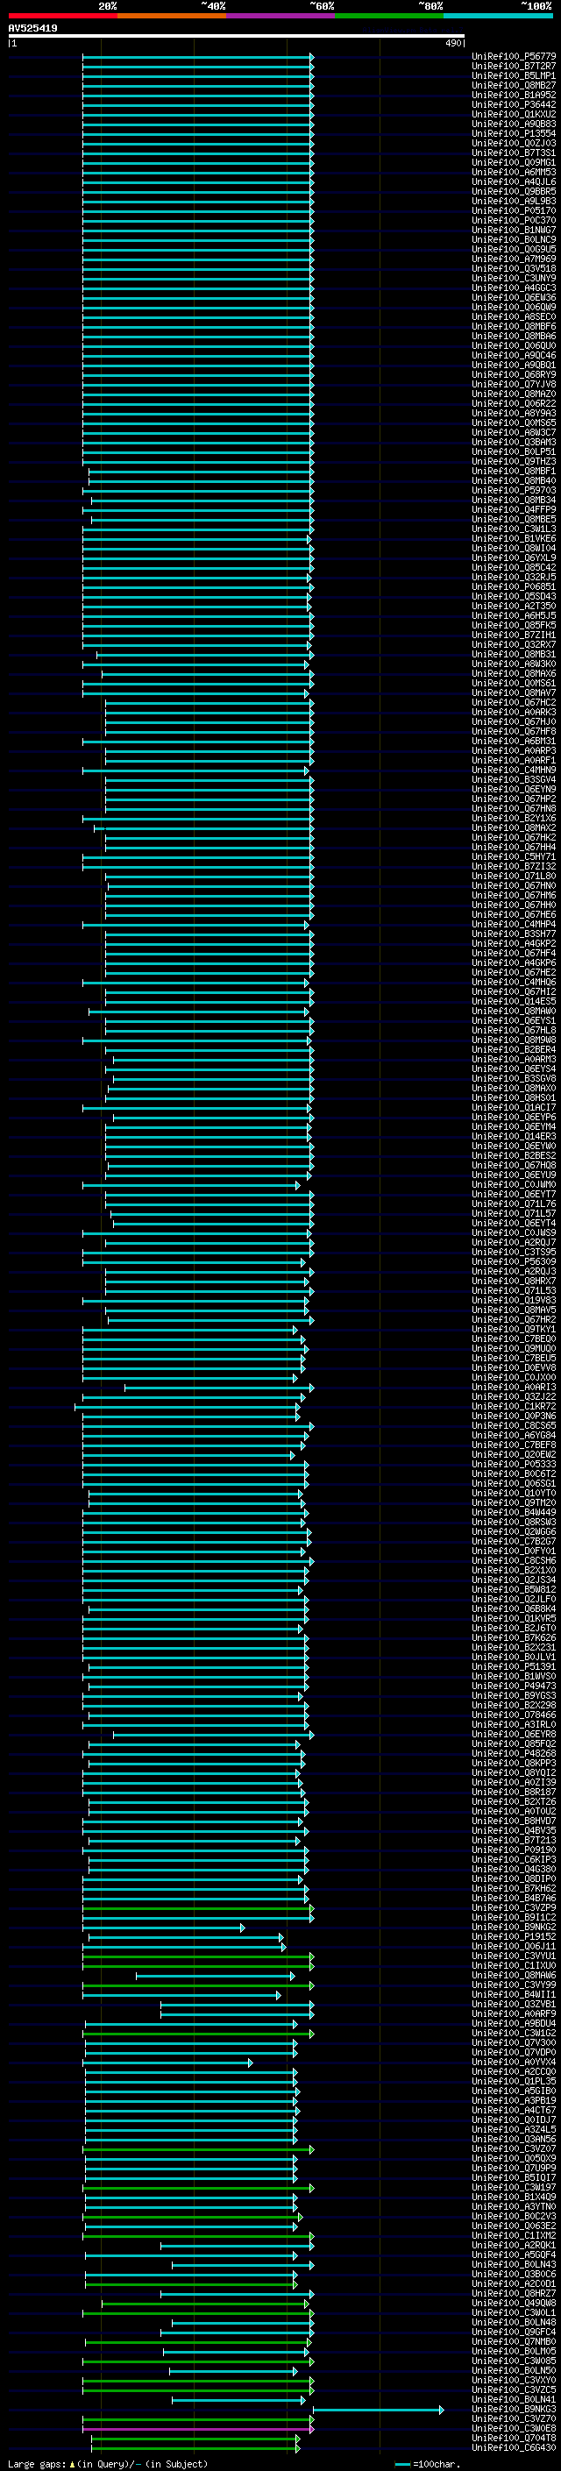Image resolution: width=561 pixels, height=2471 pixels.
Task: Open hit UniRef100_B3SH77
Action: [x=514, y=934]
